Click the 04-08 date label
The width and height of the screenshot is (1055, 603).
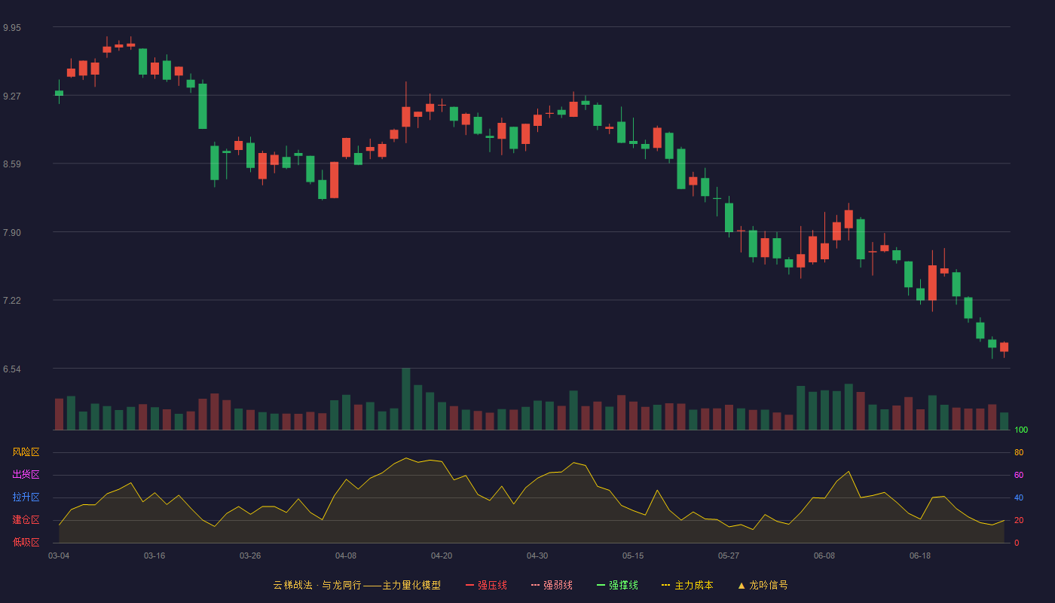click(346, 556)
